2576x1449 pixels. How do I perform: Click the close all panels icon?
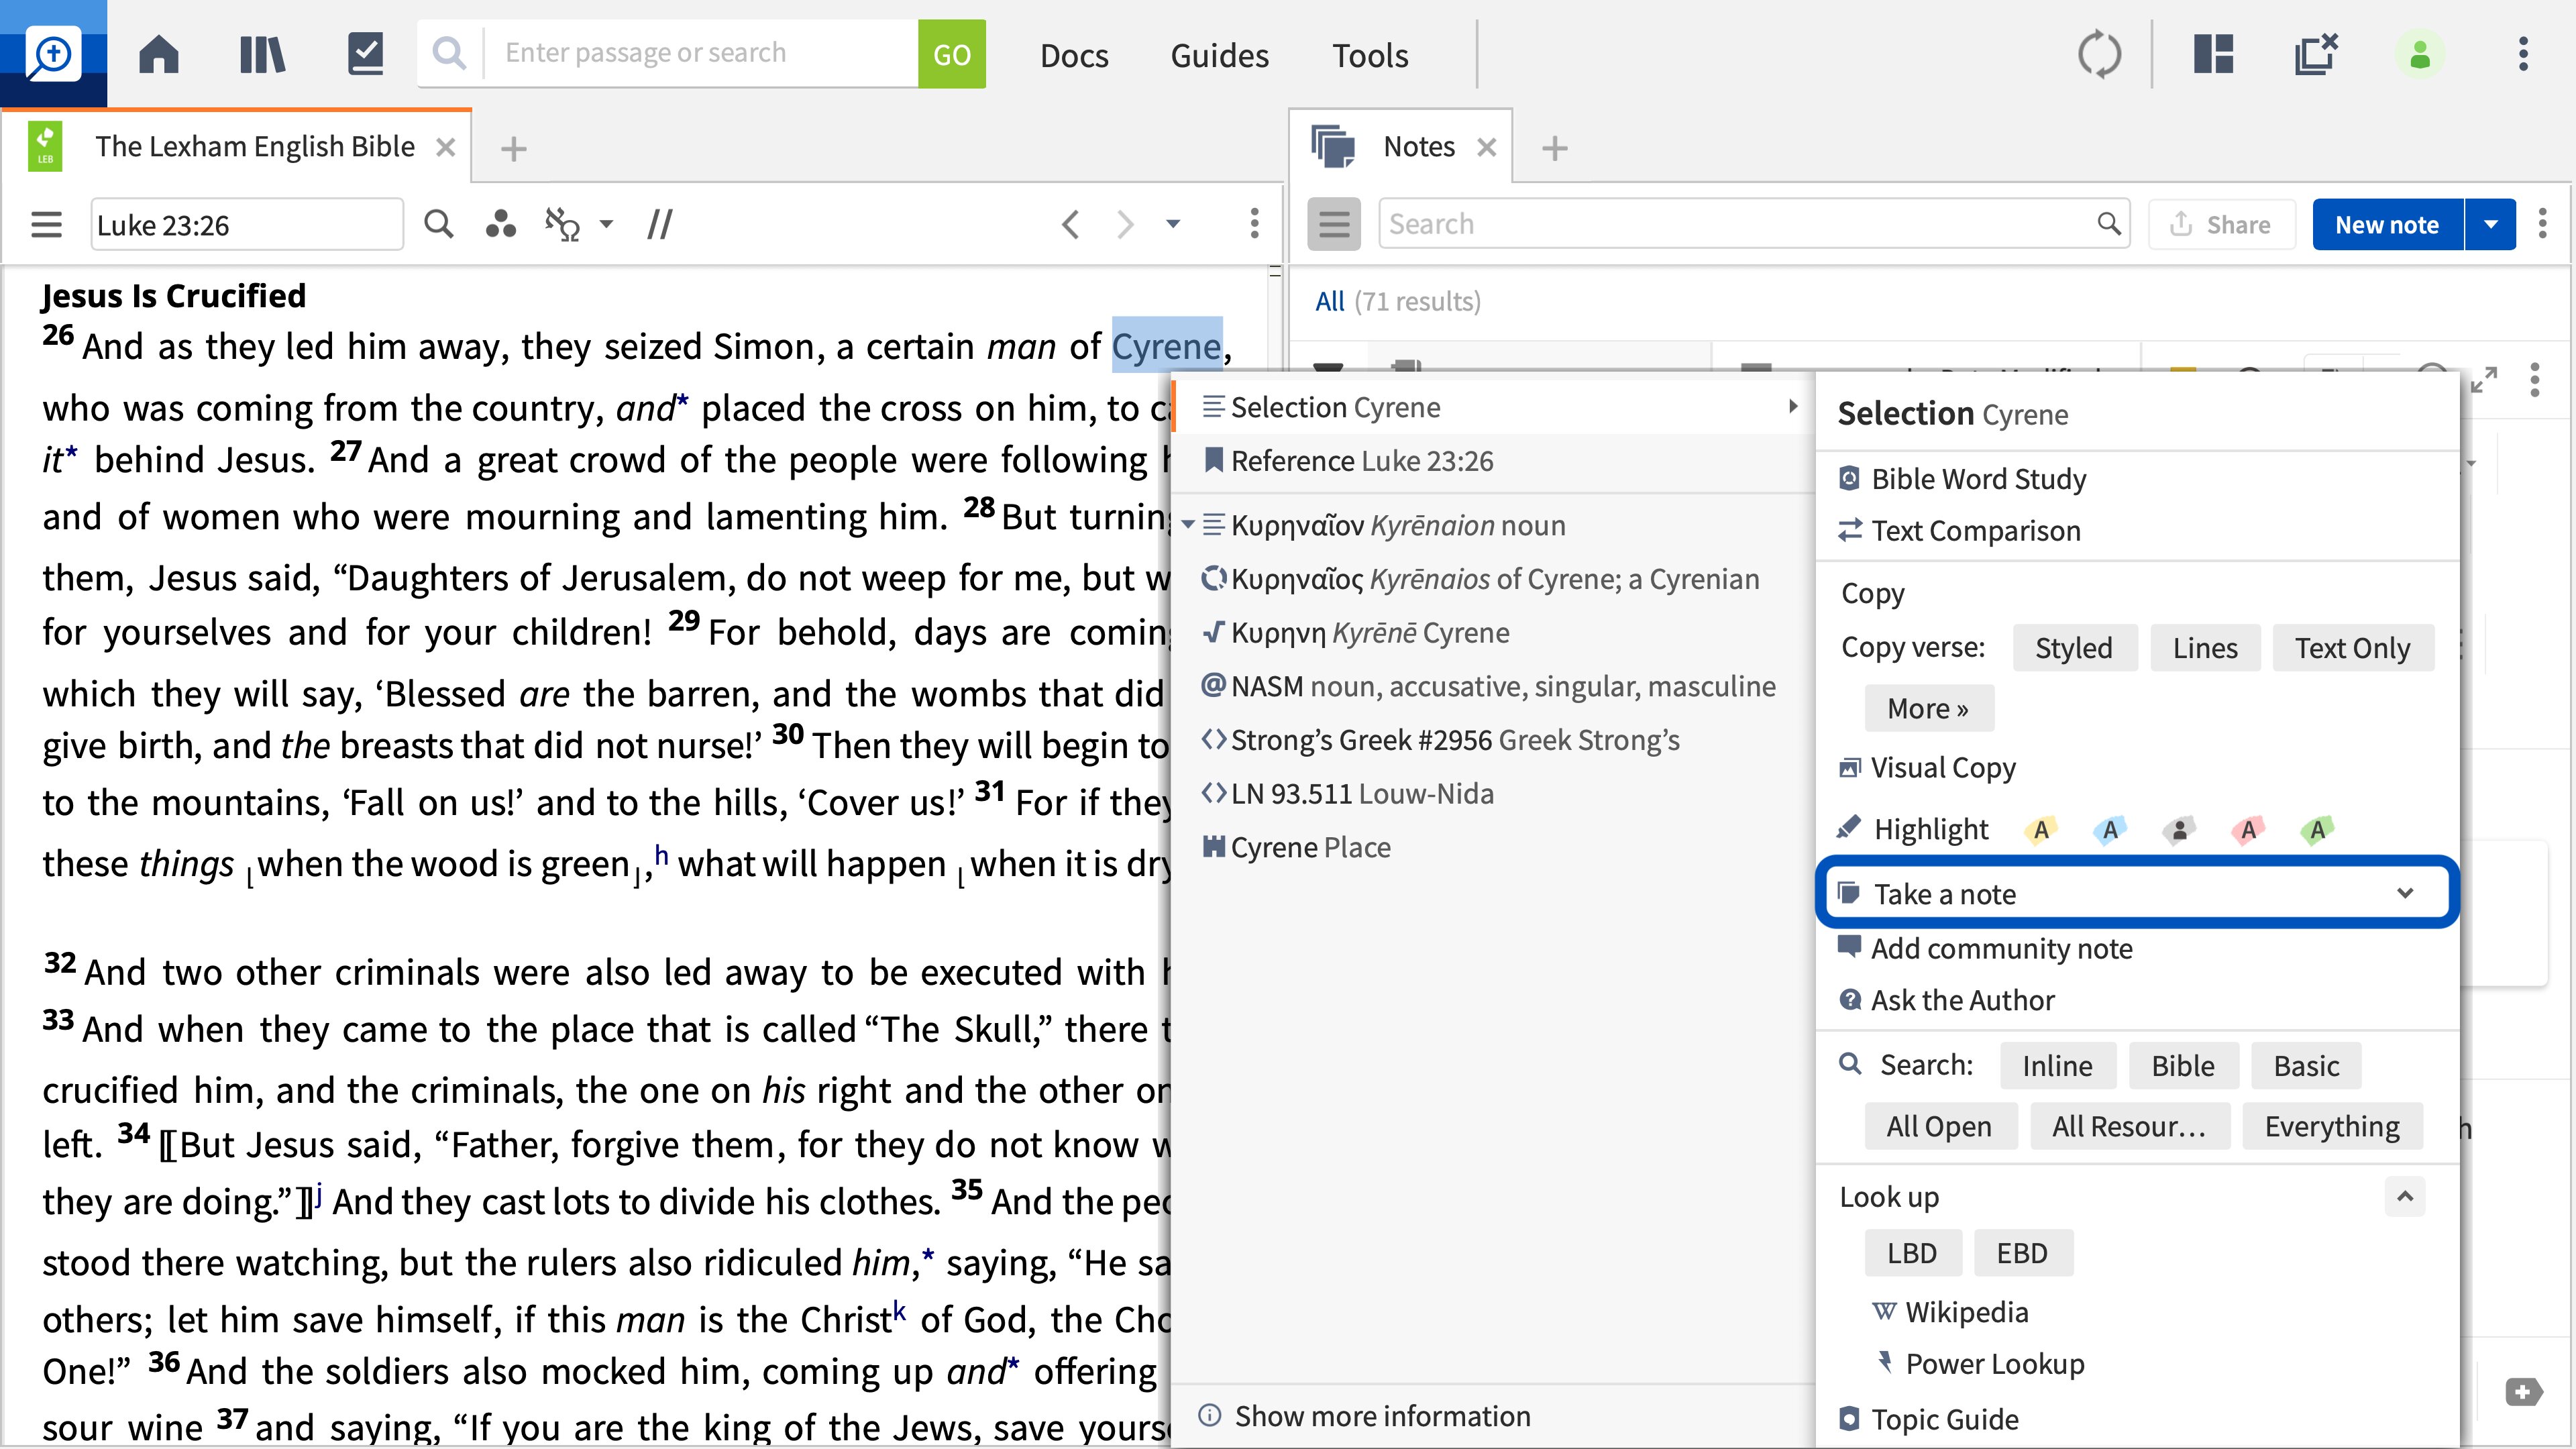pyautogui.click(x=2316, y=54)
